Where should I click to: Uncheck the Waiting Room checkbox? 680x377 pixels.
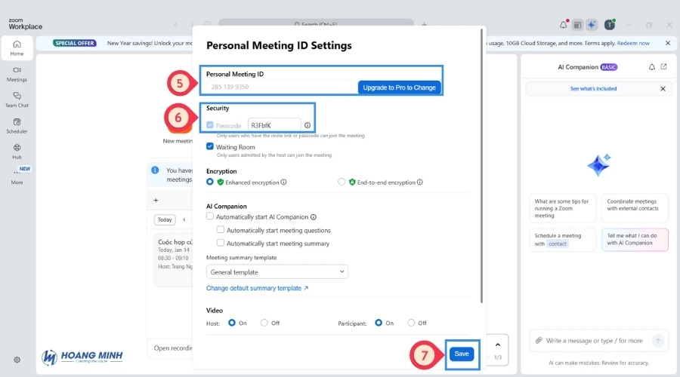click(210, 146)
